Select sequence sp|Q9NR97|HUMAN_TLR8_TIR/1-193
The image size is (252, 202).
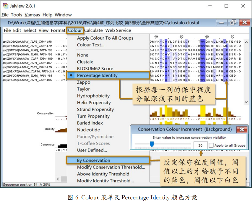coord(27,54)
